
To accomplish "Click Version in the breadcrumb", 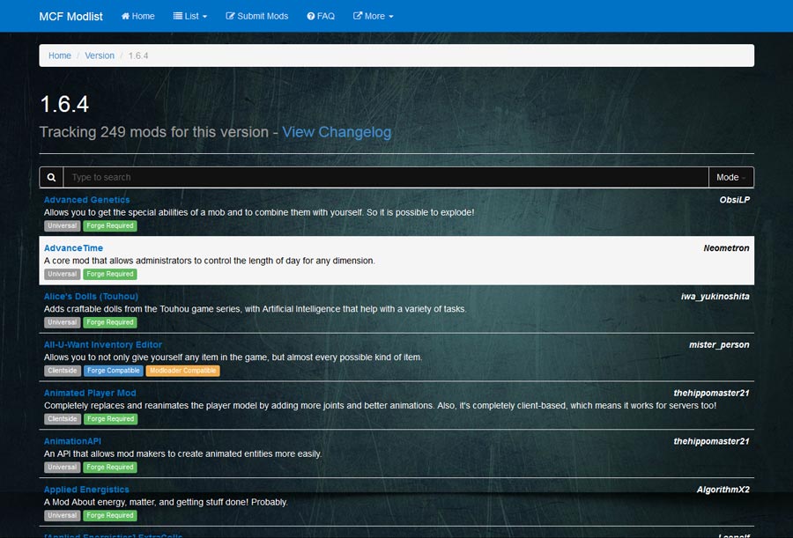I will click(x=100, y=55).
